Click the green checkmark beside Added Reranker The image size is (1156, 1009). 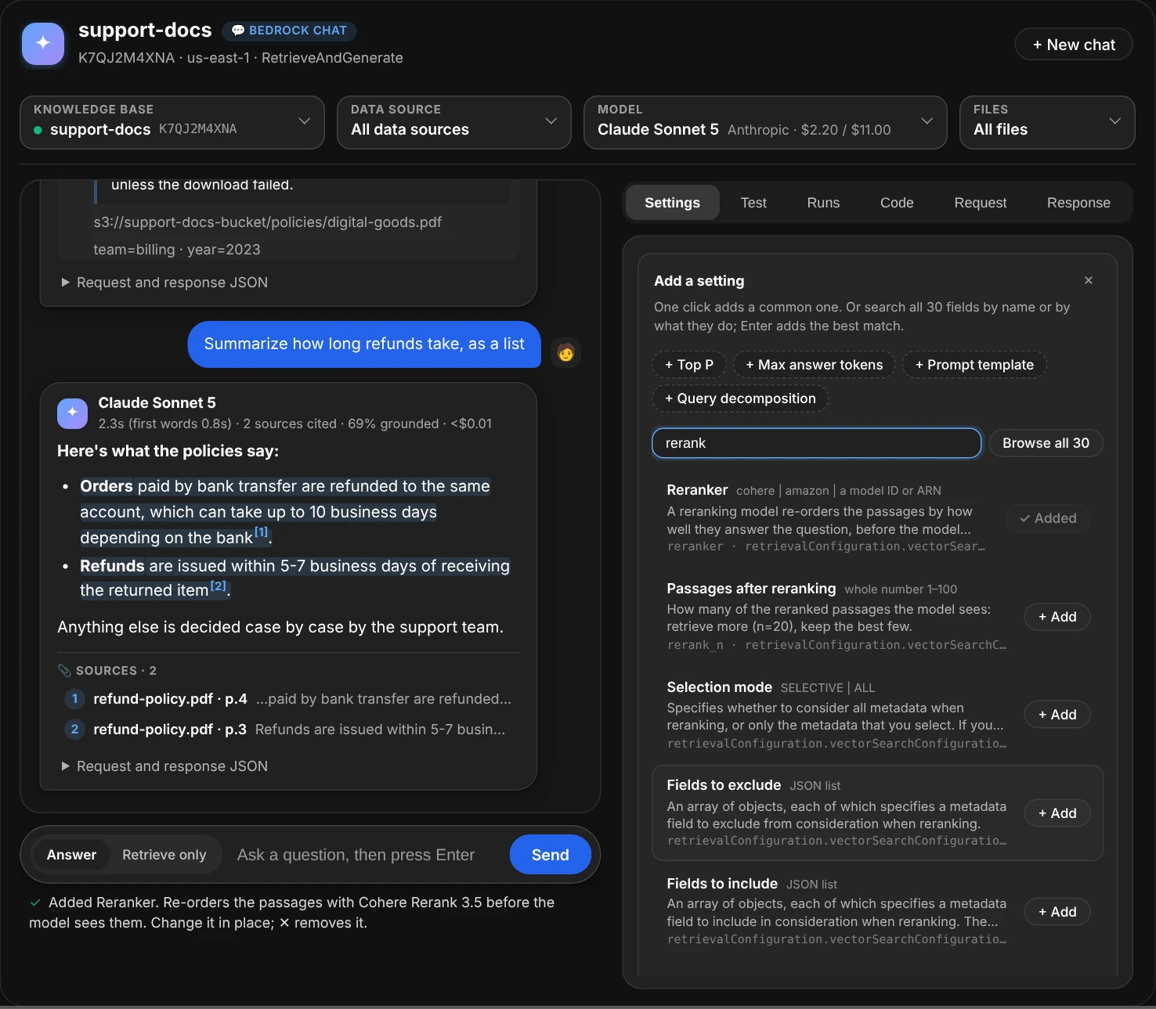click(35, 903)
